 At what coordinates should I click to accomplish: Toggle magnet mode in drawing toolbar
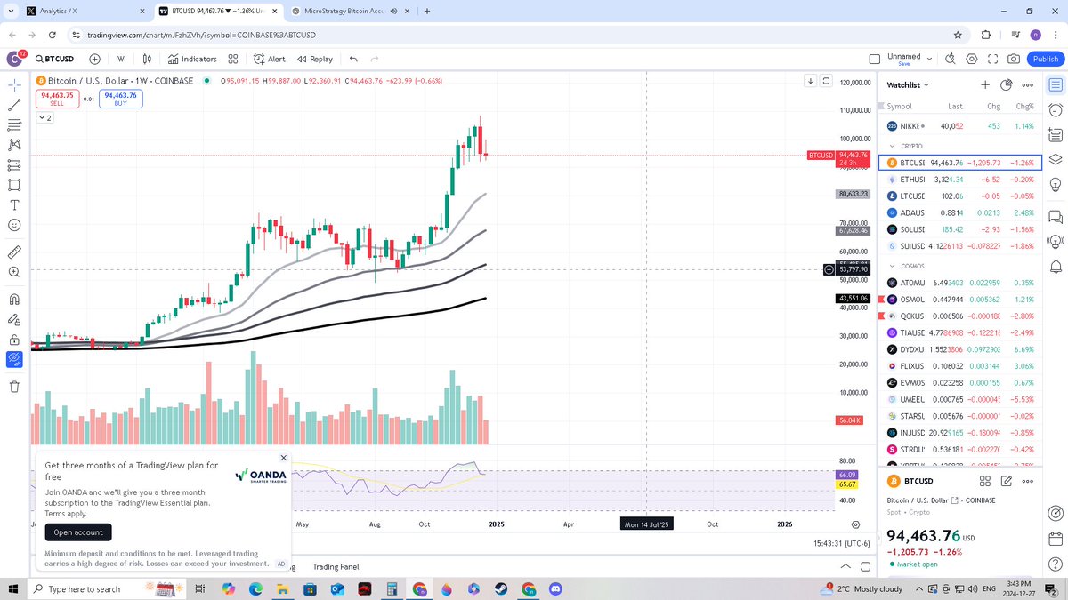pos(14,300)
